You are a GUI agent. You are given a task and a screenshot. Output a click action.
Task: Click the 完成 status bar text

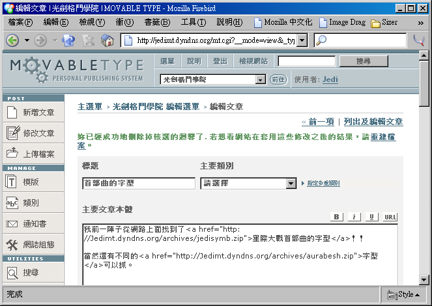point(14,294)
